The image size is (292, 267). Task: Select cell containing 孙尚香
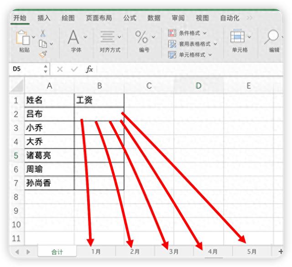pyautogui.click(x=49, y=183)
